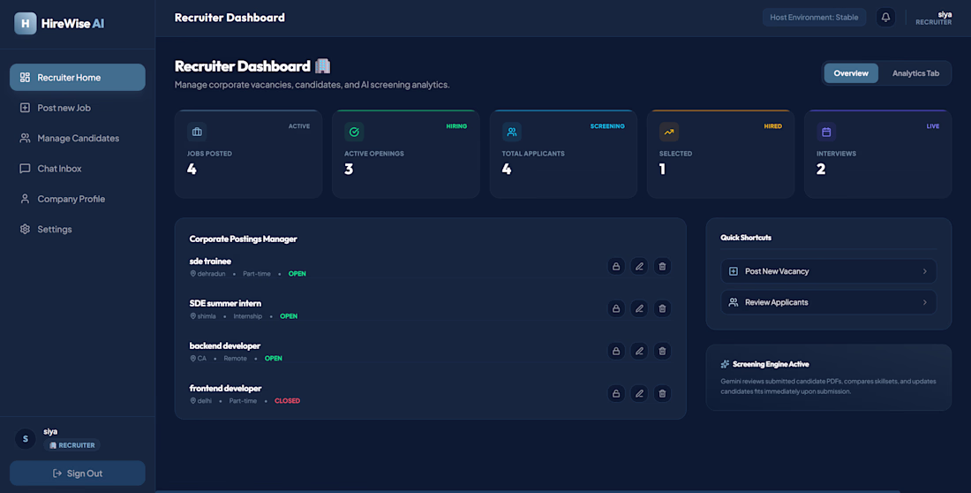Edit the sde trainee posting
This screenshot has width=971, height=493.
[x=639, y=266]
